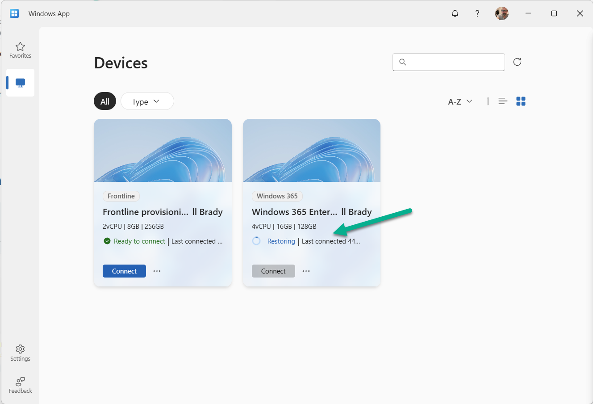Switch to grid view layout
Viewport: 593px width, 404px height.
[x=521, y=101]
